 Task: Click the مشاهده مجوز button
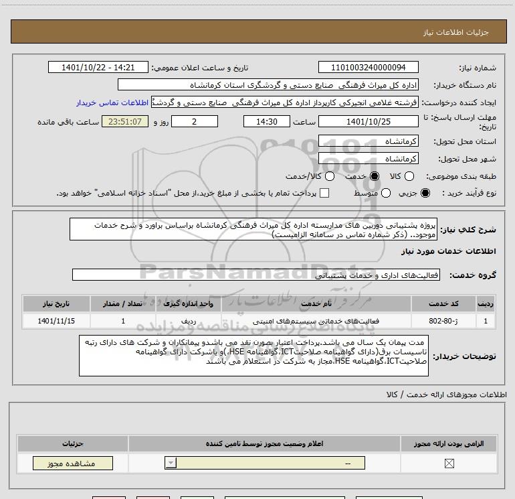(x=73, y=463)
